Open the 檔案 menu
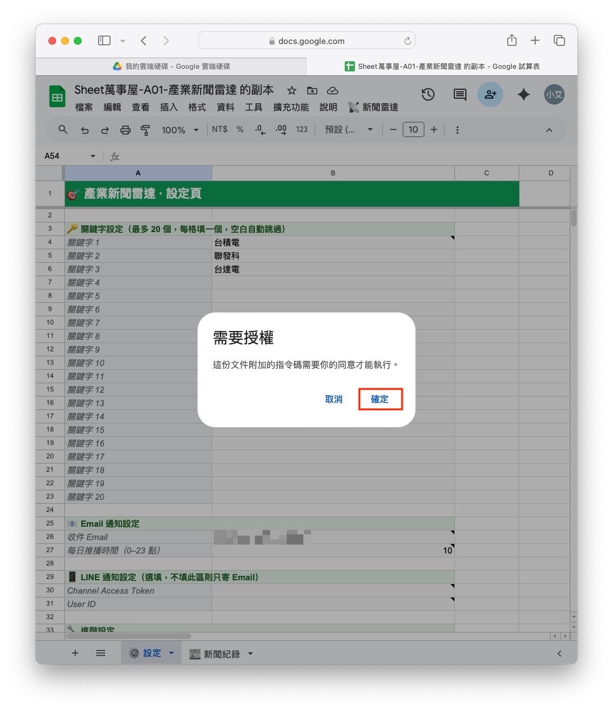 (84, 108)
